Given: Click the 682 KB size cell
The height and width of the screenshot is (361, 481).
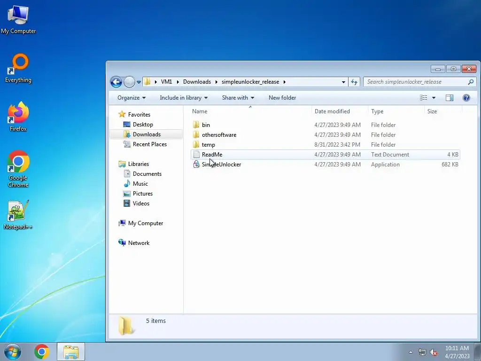Looking at the screenshot, I should pos(450,164).
